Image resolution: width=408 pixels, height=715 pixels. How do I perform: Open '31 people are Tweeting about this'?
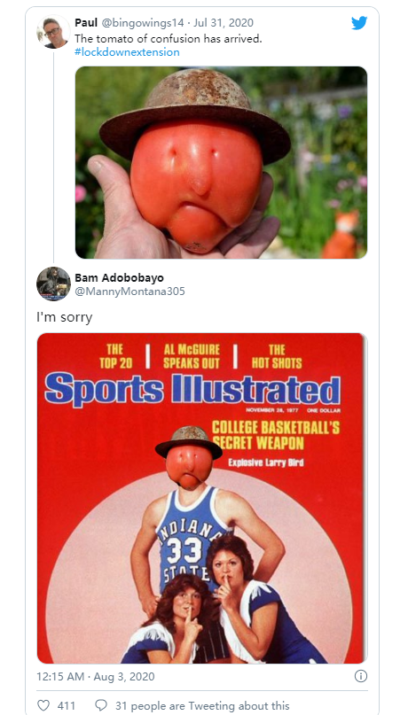(202, 705)
